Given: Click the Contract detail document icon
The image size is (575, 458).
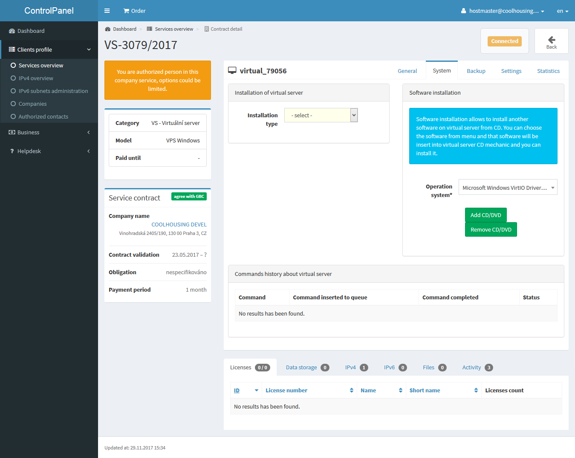Looking at the screenshot, I should [x=207, y=29].
